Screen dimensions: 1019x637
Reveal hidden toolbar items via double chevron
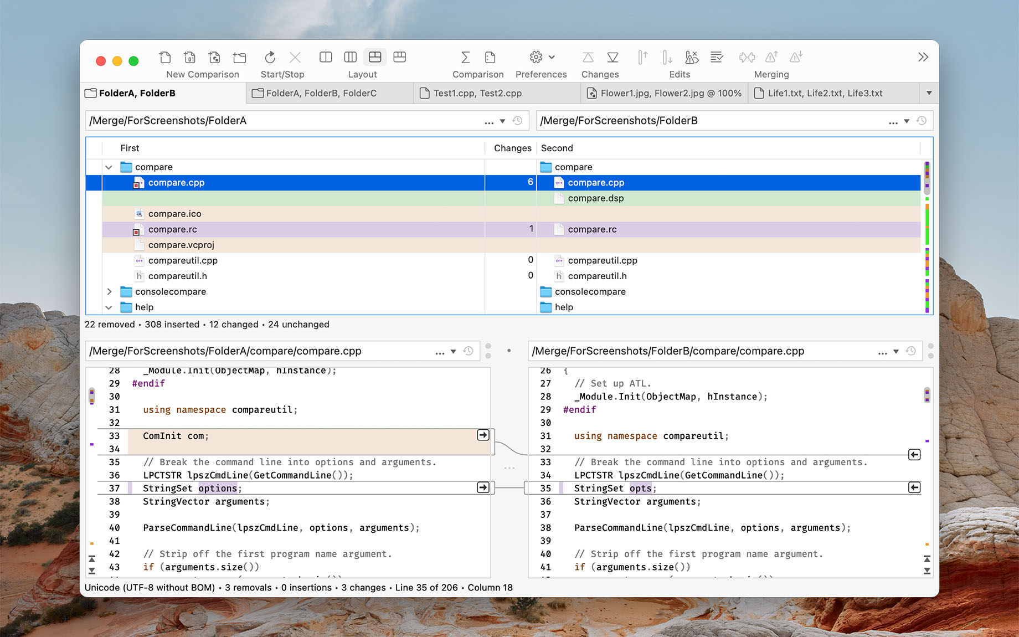pyautogui.click(x=923, y=56)
